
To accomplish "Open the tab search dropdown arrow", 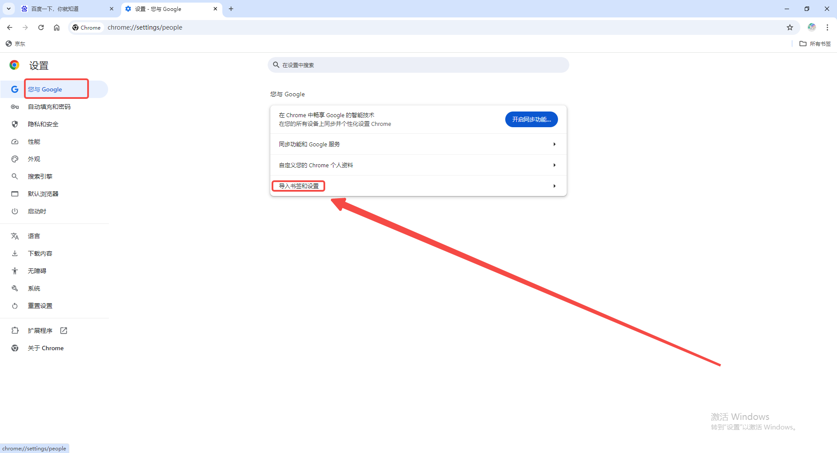I will click(x=9, y=9).
